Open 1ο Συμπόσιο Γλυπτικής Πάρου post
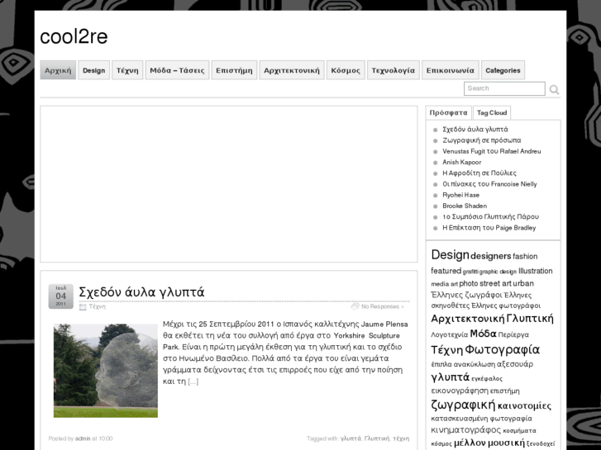Screen dimensions: 601x450 tap(490, 217)
